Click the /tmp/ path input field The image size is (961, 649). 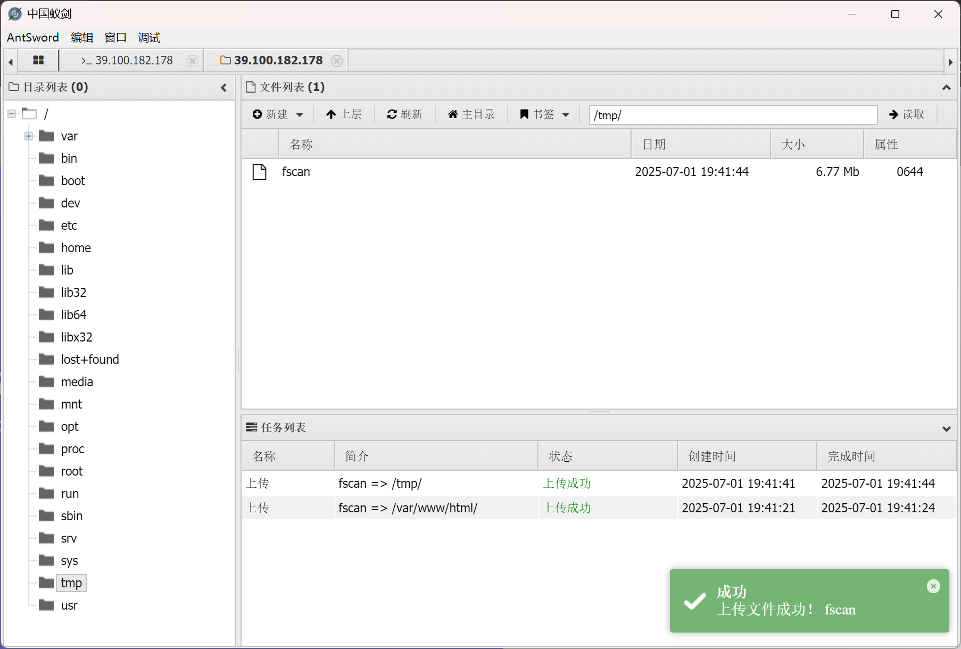[733, 115]
